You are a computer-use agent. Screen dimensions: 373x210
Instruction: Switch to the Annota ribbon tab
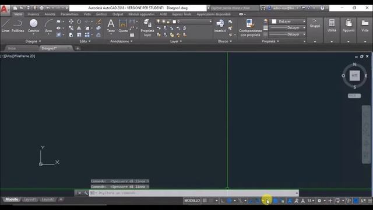(50, 14)
